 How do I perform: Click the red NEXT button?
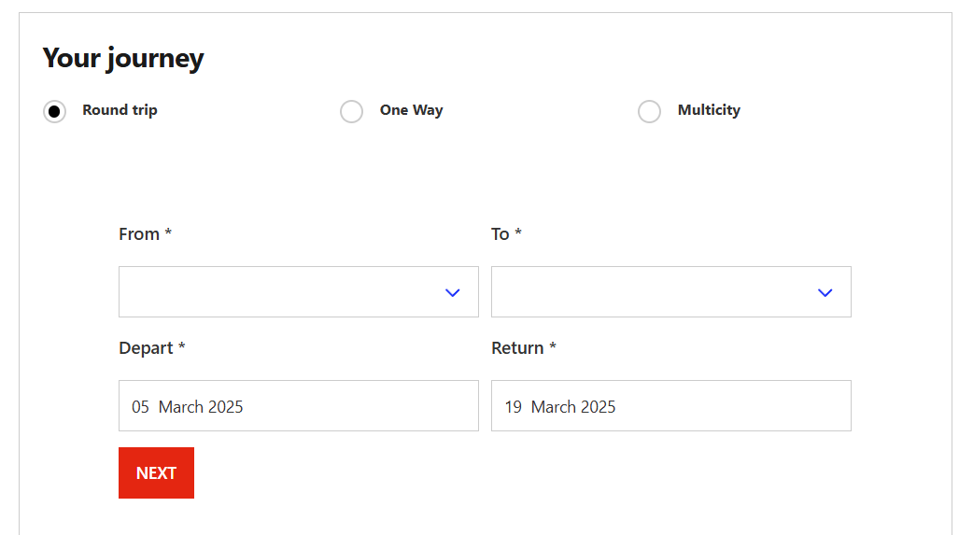click(156, 473)
